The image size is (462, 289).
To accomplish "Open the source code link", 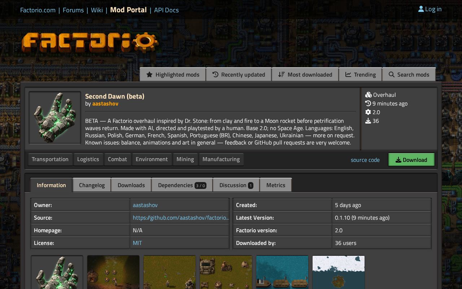I will tap(365, 160).
